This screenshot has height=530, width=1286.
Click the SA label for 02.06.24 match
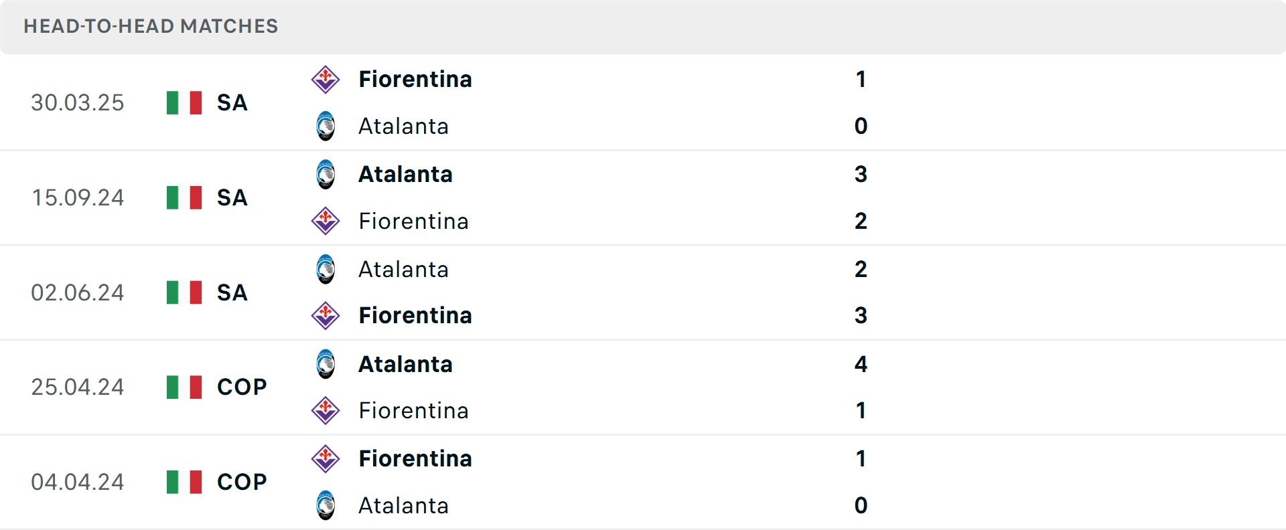(x=232, y=292)
